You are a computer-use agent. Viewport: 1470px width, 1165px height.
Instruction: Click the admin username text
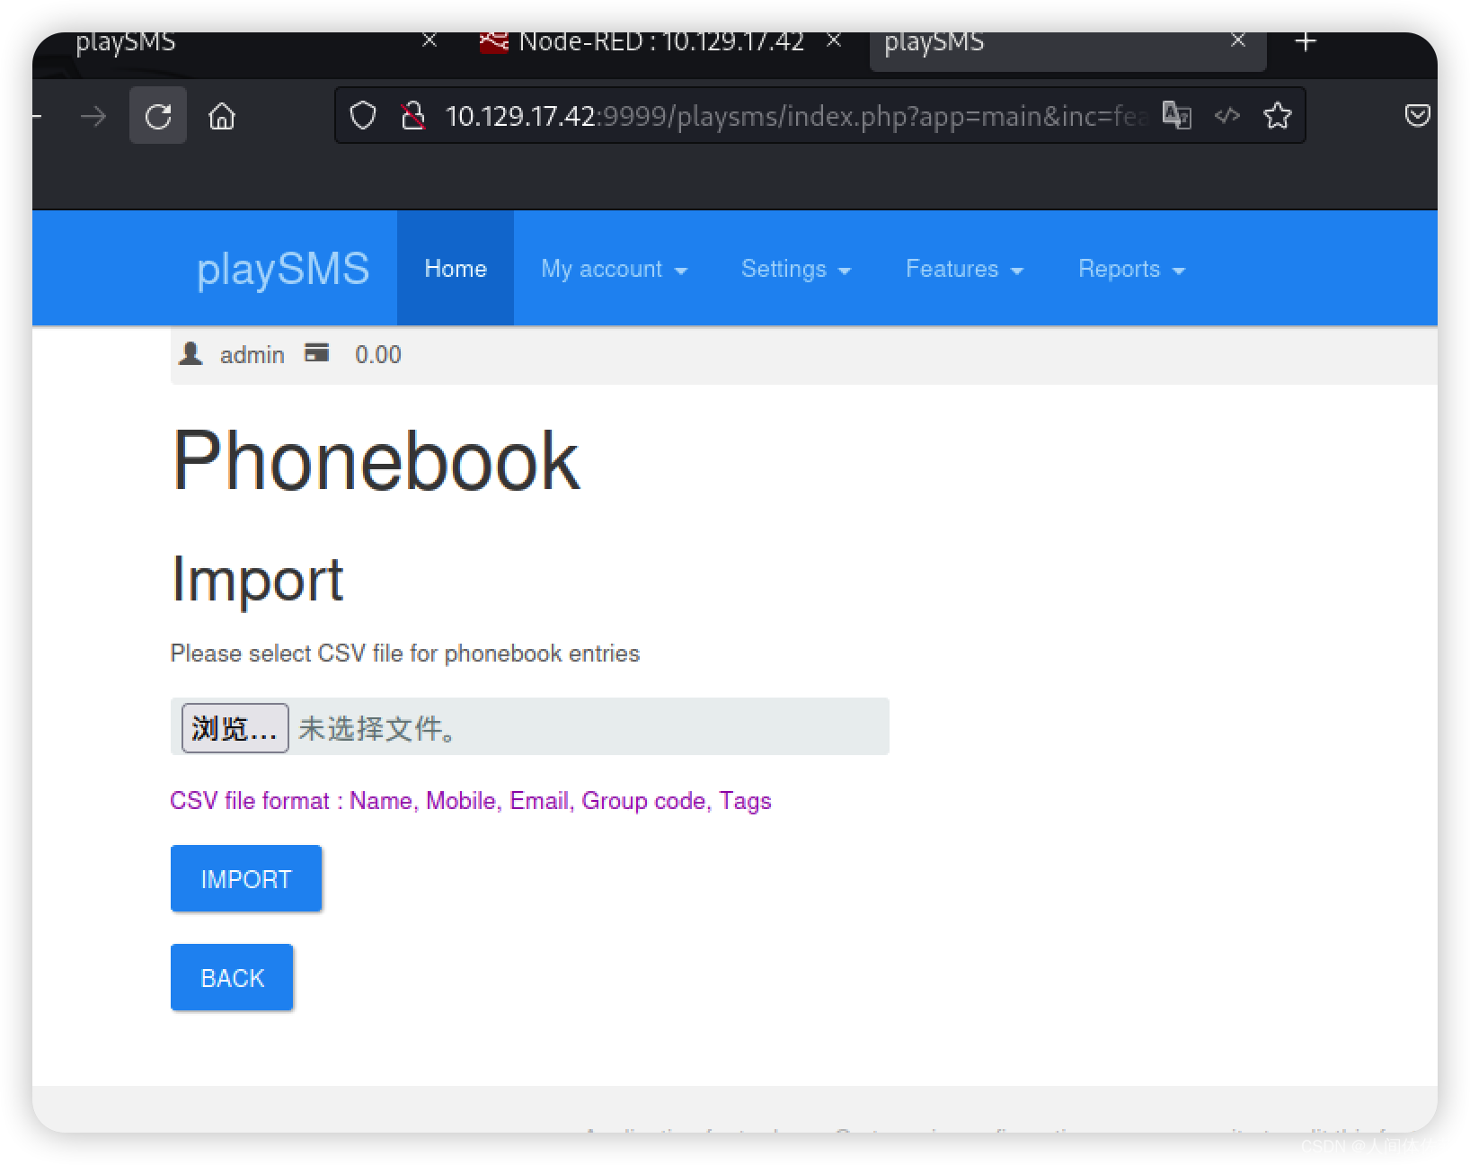(252, 355)
